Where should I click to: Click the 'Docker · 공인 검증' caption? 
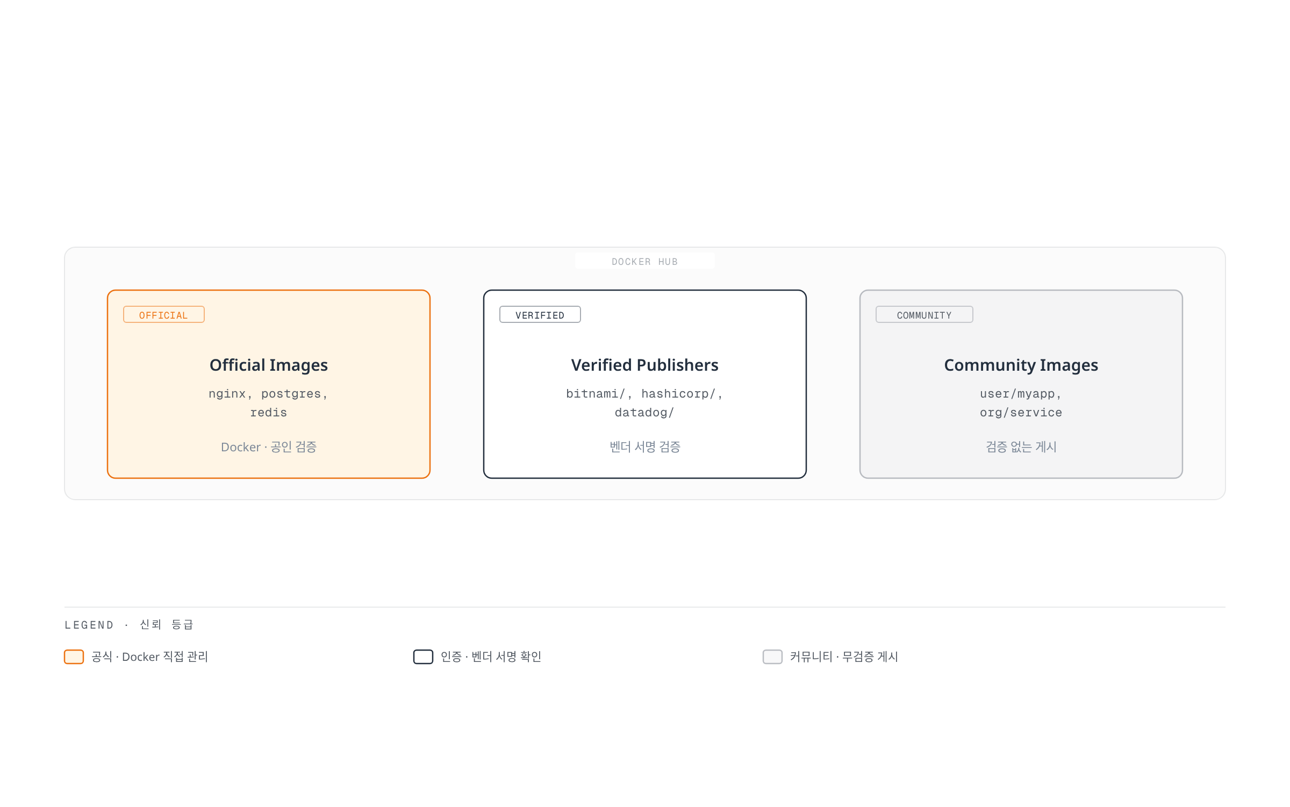(x=269, y=447)
